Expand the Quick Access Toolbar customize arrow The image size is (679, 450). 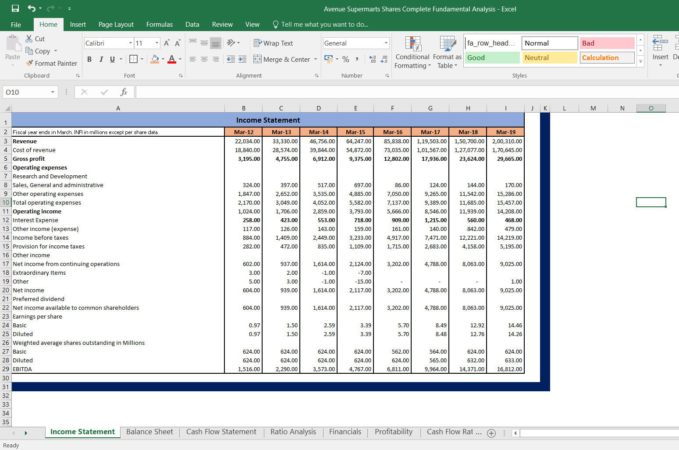point(69,9)
